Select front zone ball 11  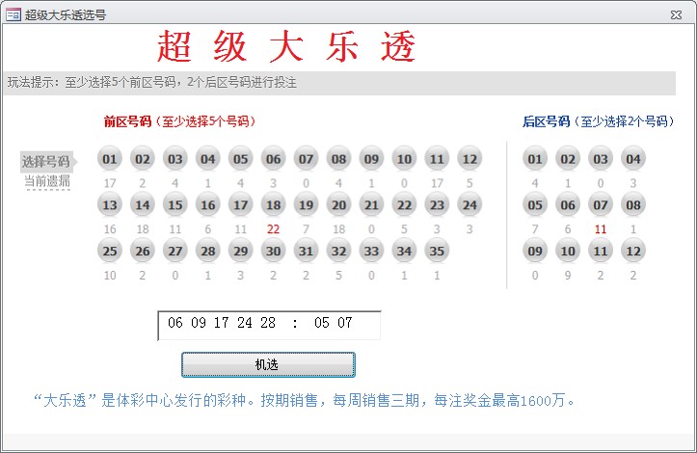pyautogui.click(x=437, y=158)
